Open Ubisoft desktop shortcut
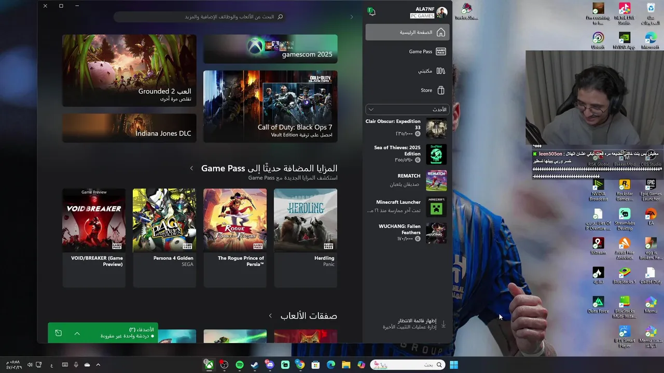The height and width of the screenshot is (373, 664). pyautogui.click(x=598, y=41)
